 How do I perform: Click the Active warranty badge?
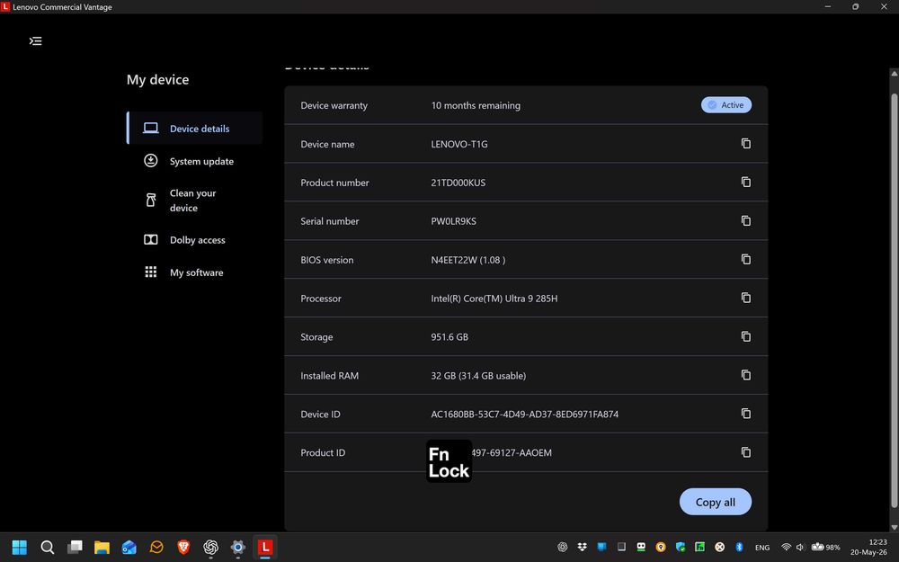[x=725, y=105]
